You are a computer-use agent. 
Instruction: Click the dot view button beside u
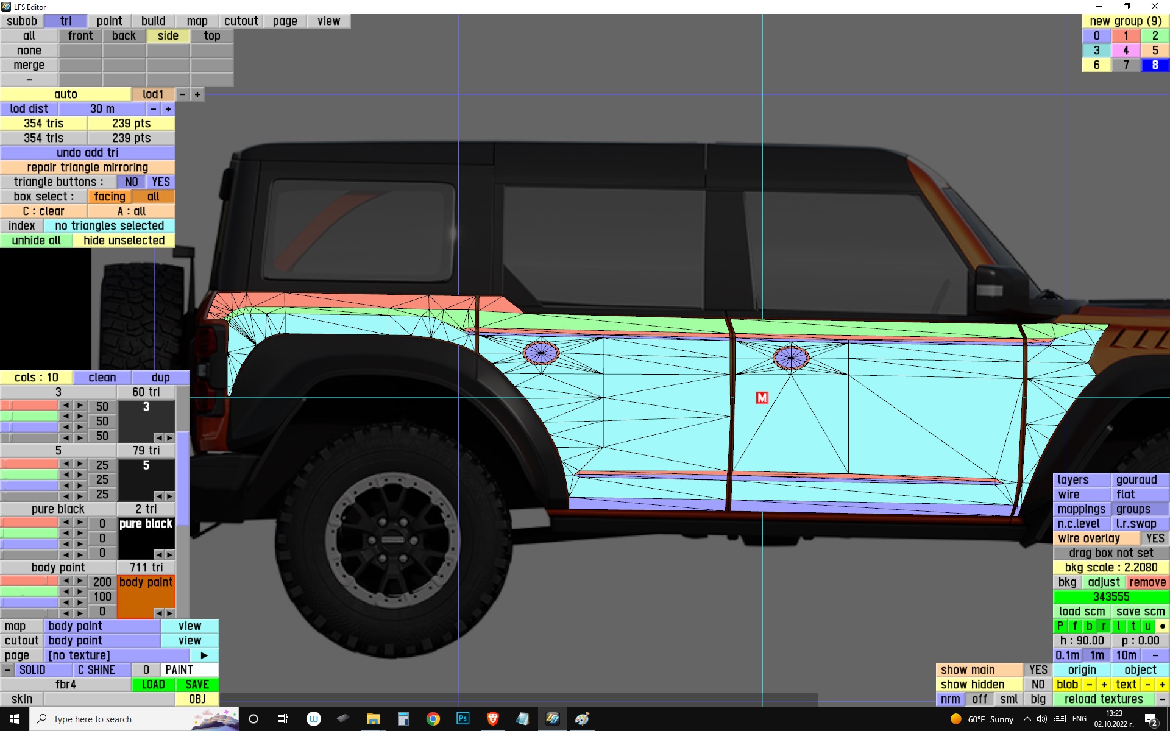(1162, 626)
